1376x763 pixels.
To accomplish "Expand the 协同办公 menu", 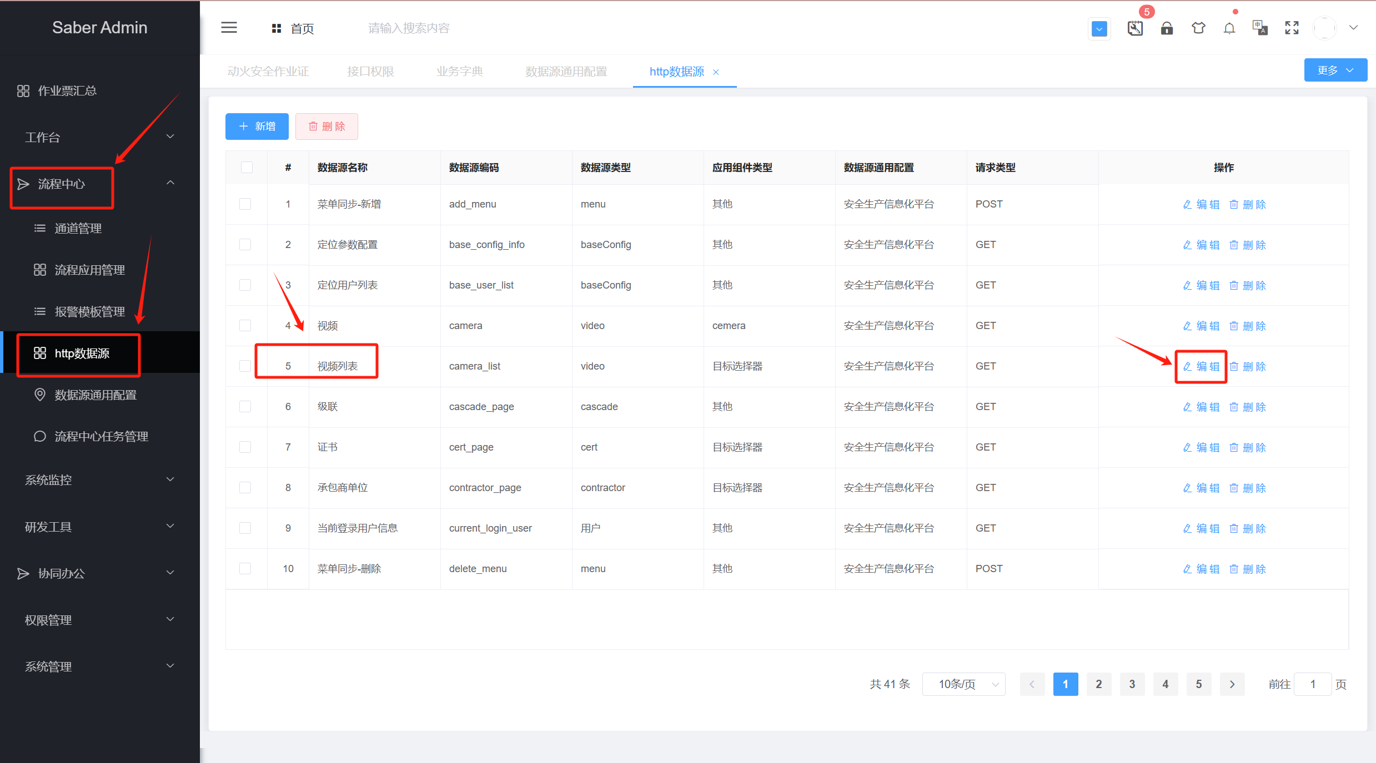I will pyautogui.click(x=100, y=573).
